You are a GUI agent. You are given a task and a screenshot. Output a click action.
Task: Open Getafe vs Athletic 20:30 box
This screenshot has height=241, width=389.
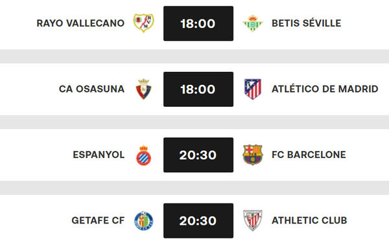click(198, 221)
